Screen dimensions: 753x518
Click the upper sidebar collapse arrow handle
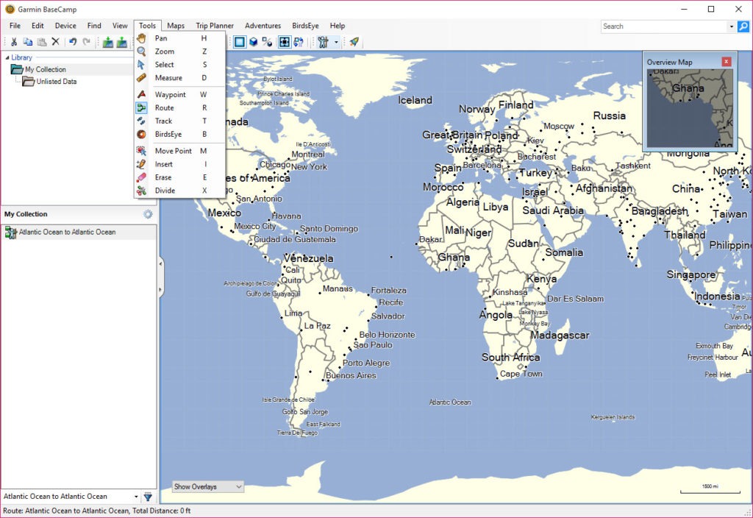pos(160,264)
